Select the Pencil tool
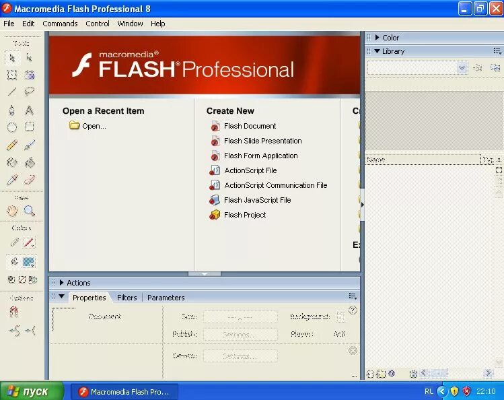Screen dimensions: 504x400 (x=12, y=145)
